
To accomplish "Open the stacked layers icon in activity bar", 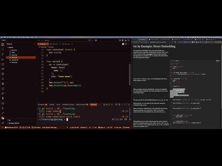I will (x=3, y=103).
